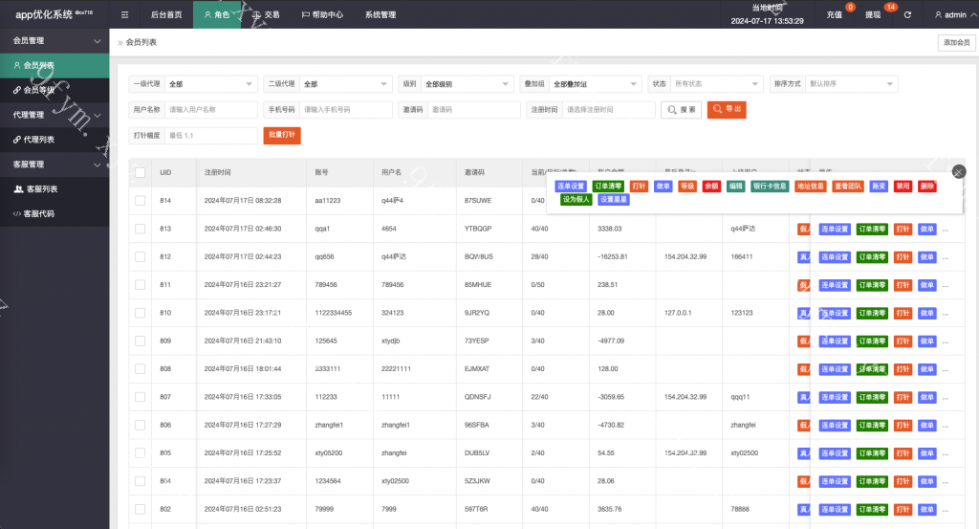Image resolution: width=979 pixels, height=529 pixels.
Task: Check the box for UID 810 row
Action: click(140, 313)
